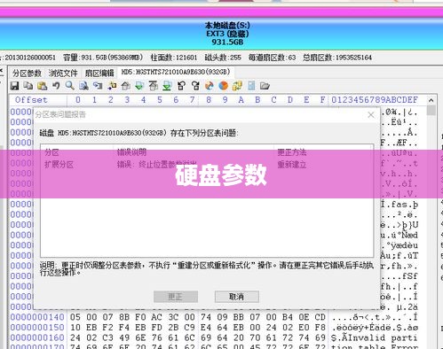Click the black counter-clockwise arrow icon
The height and width of the screenshot is (349, 443).
(x=181, y=86)
